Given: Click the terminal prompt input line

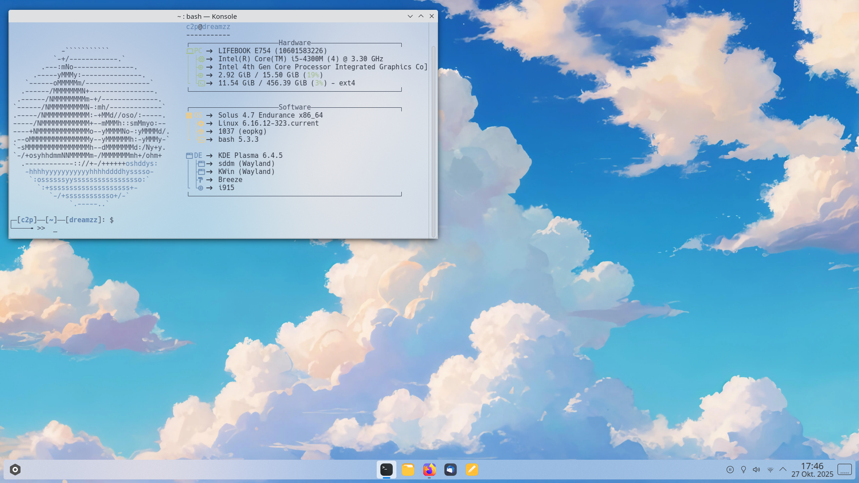Looking at the screenshot, I should (x=55, y=228).
